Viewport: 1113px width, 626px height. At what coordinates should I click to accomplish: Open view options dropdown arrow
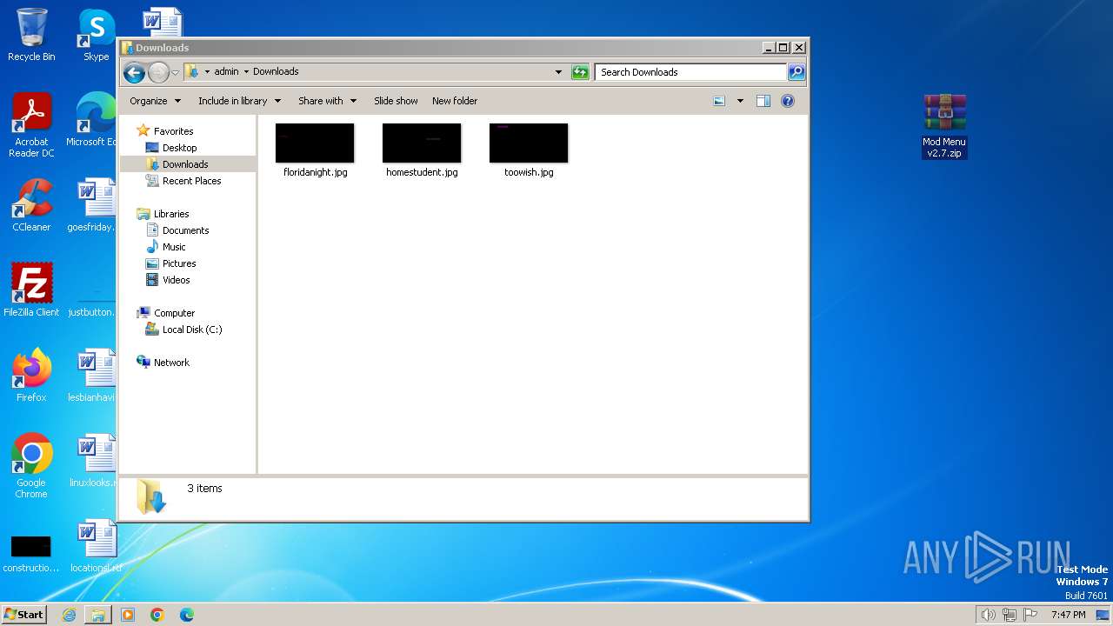click(740, 101)
